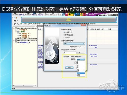Switch to the 分区参数 tab
Viewport: 127px width, 95px height.
coord(41,27)
